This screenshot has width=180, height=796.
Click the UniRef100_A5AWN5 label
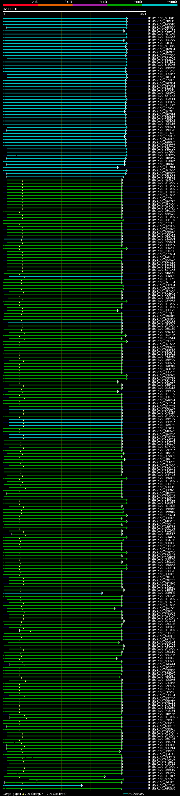point(161,93)
